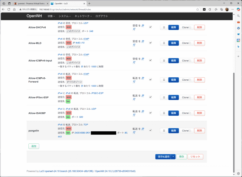Toggle the Allow-ICMPv6-Input enable checkbox
Screen dimensions: 242x177
[150, 60]
